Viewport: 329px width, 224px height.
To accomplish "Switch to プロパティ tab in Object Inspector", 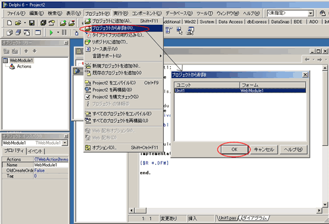I will [14, 151].
